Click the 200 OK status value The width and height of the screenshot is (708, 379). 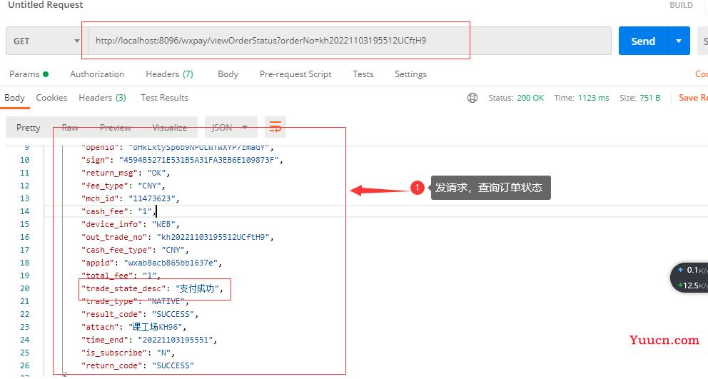(530, 98)
